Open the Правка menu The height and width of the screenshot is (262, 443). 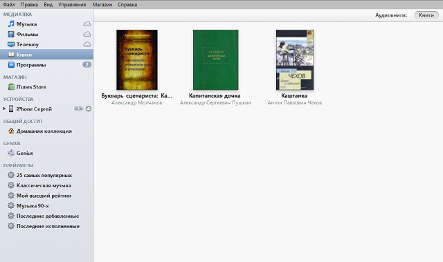[x=29, y=5]
